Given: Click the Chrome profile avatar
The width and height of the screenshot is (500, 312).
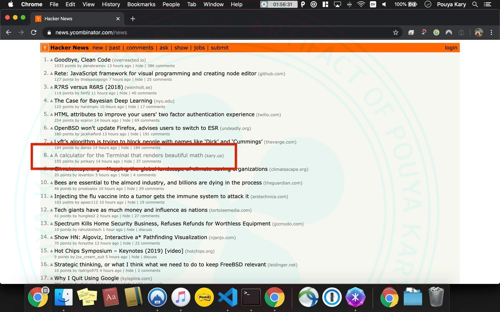Looking at the screenshot, I should pos(479,32).
